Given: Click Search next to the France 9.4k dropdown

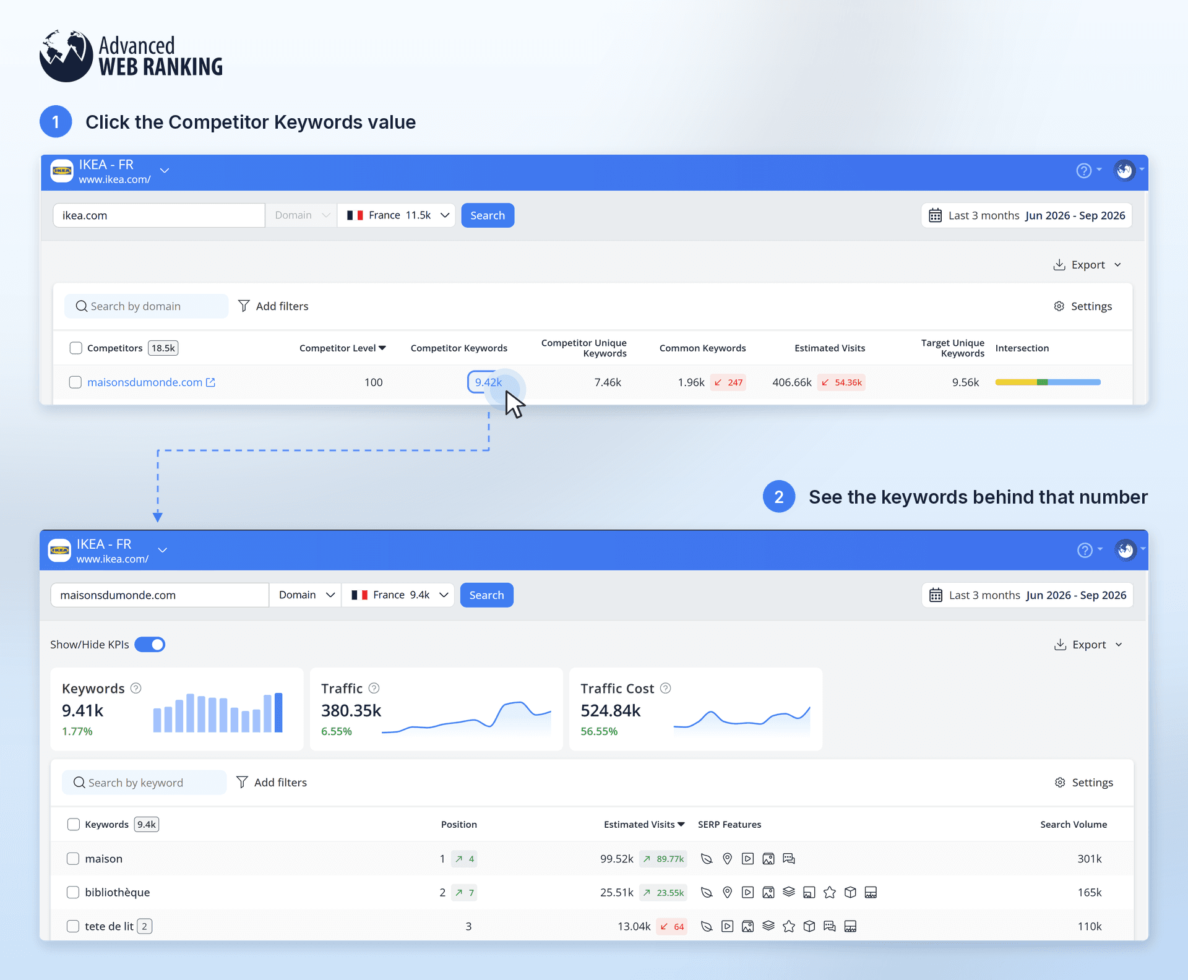Looking at the screenshot, I should point(486,595).
